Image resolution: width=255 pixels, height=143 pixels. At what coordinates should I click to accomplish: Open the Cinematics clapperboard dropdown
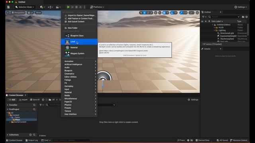coord(58,7)
